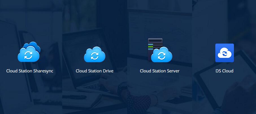The height and width of the screenshot is (114, 256).
Task: Click the "Cloud Station Sharesync" text label
Action: pyautogui.click(x=30, y=71)
